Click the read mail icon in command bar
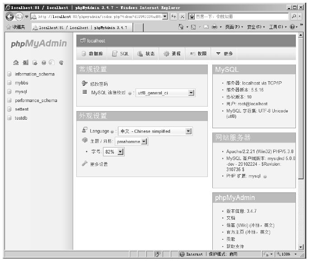 click(206, 27)
